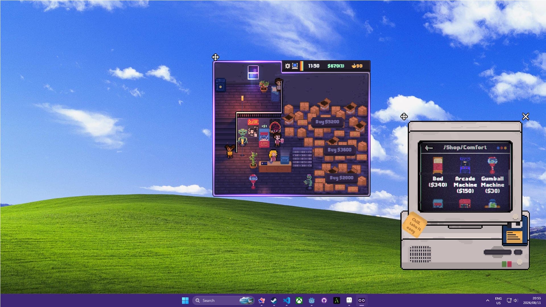Open the clock showing 20:55
This screenshot has height=307, width=546.
(532, 300)
